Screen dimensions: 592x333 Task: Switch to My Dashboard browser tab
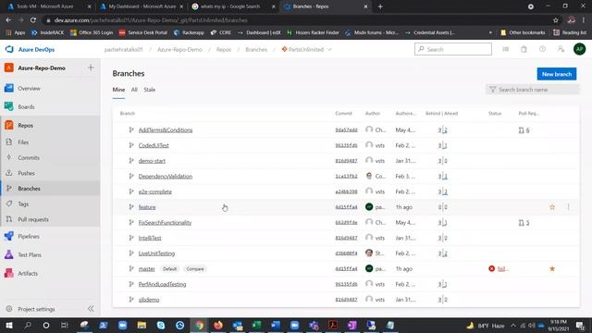pyautogui.click(x=142, y=6)
